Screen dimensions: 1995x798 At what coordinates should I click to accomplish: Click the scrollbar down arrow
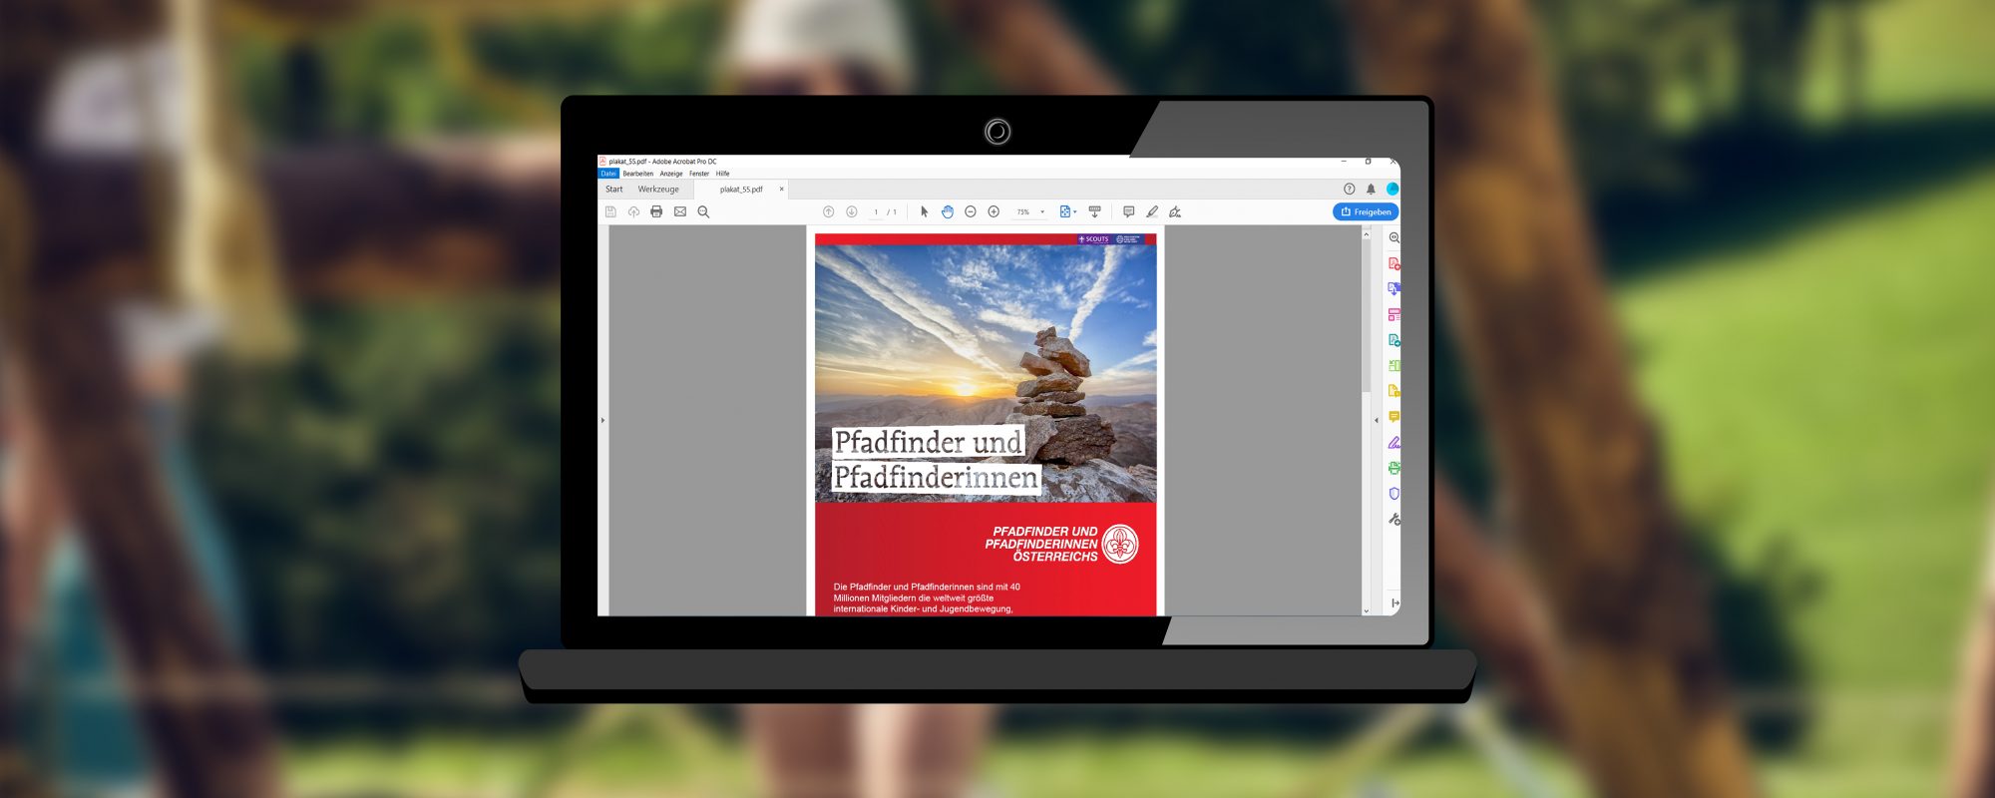coord(1366,610)
